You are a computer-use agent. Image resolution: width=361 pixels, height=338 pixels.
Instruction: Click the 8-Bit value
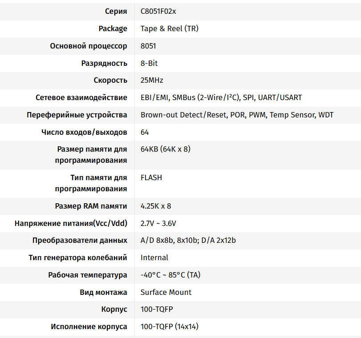[x=149, y=63]
